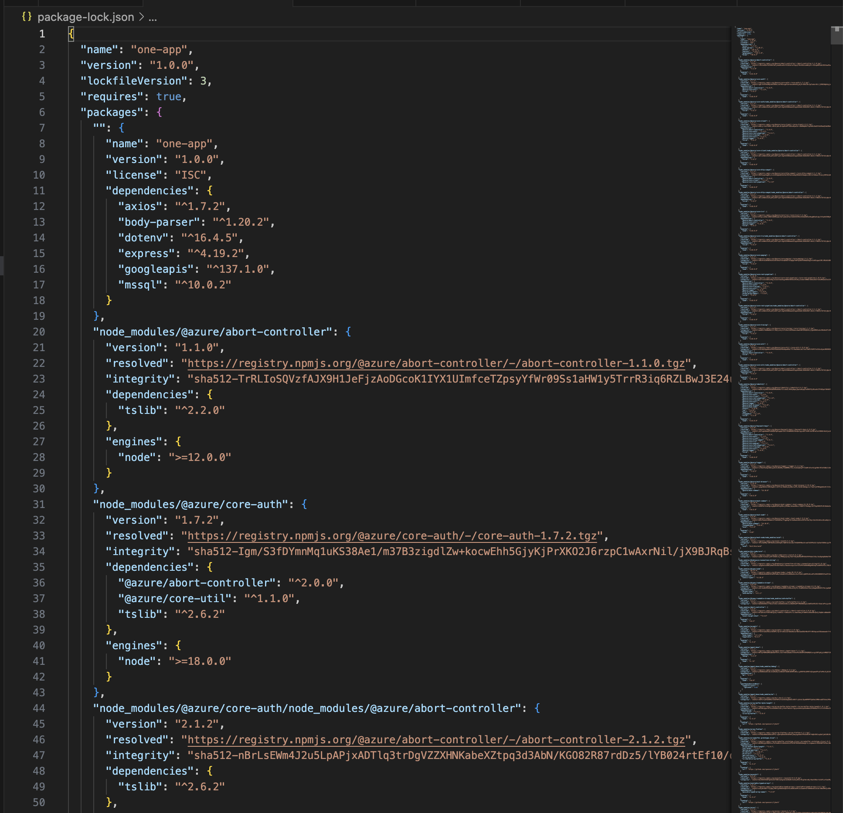Click the "version": "1.0.0" on line 3
This screenshot has width=843, height=813.
[140, 65]
